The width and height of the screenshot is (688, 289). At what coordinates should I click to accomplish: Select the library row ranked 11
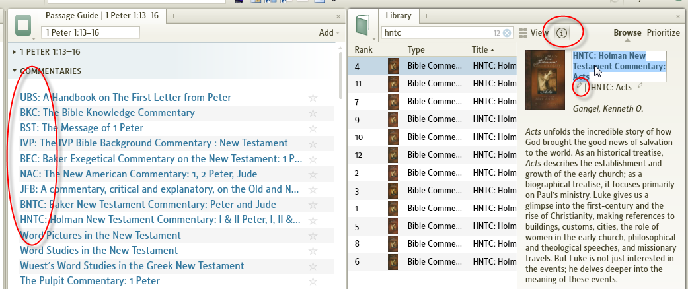pos(434,84)
